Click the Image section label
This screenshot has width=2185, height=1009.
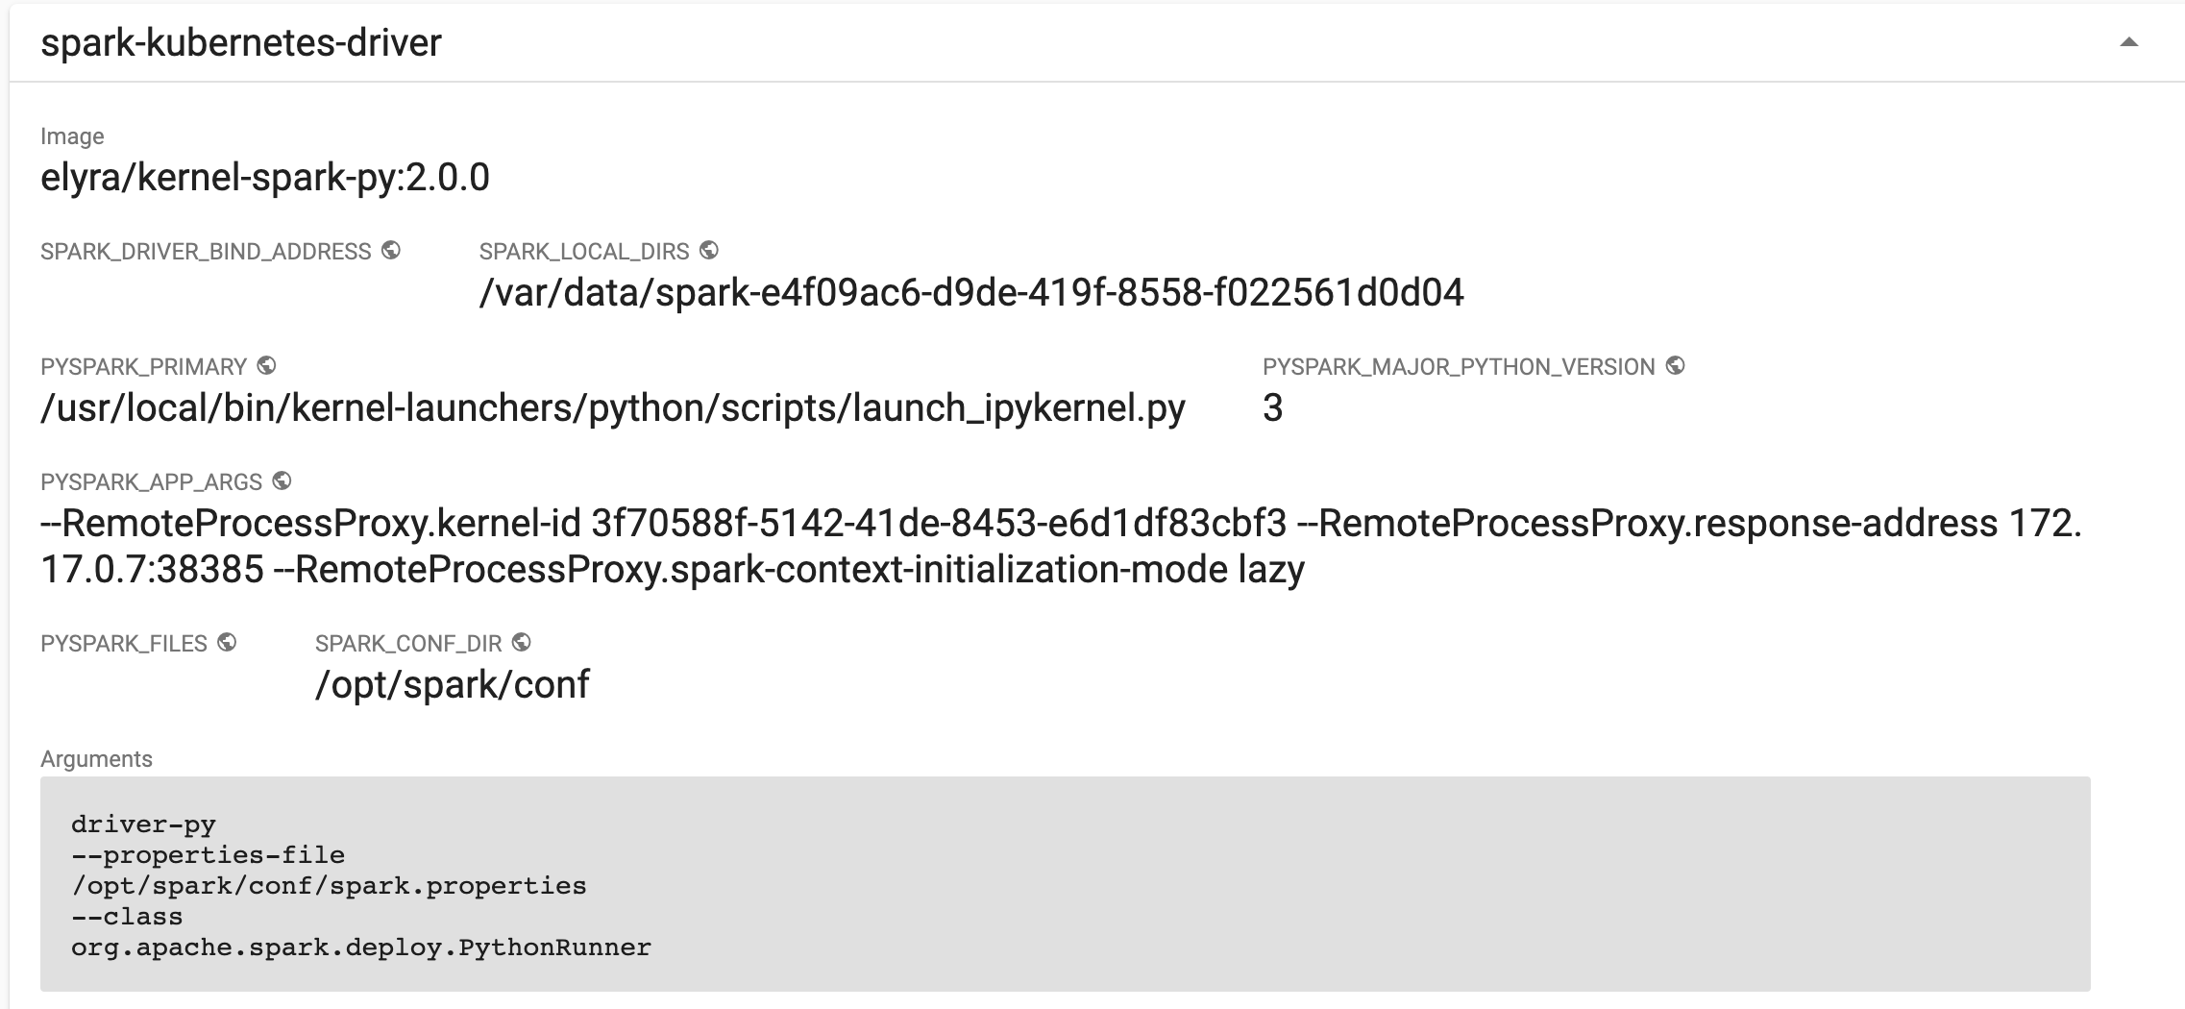pyautogui.click(x=72, y=135)
